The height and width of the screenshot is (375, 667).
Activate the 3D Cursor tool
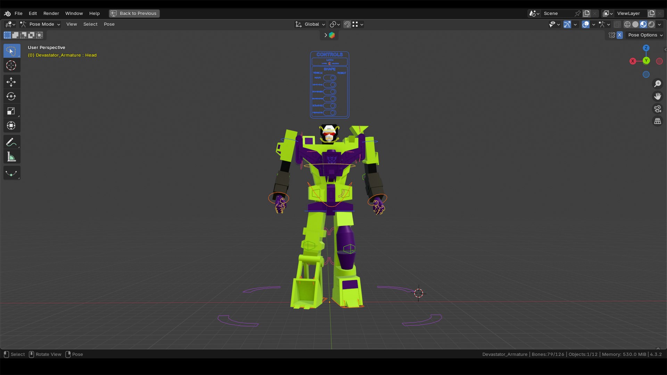click(x=11, y=65)
